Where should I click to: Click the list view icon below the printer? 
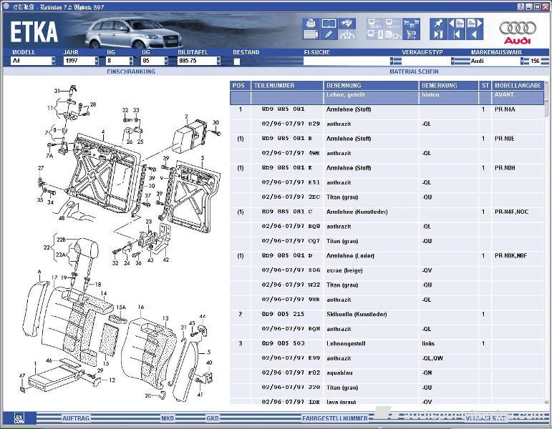point(311,34)
